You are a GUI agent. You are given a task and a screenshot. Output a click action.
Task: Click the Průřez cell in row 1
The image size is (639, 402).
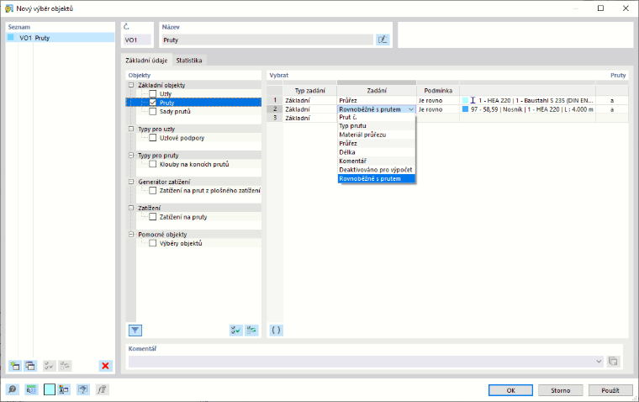coord(377,100)
